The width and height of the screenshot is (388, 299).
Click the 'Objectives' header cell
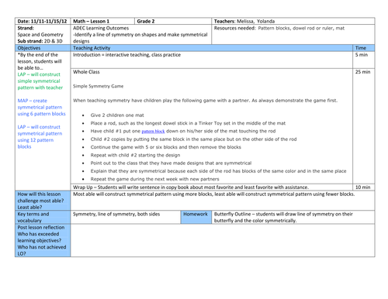click(x=43, y=48)
